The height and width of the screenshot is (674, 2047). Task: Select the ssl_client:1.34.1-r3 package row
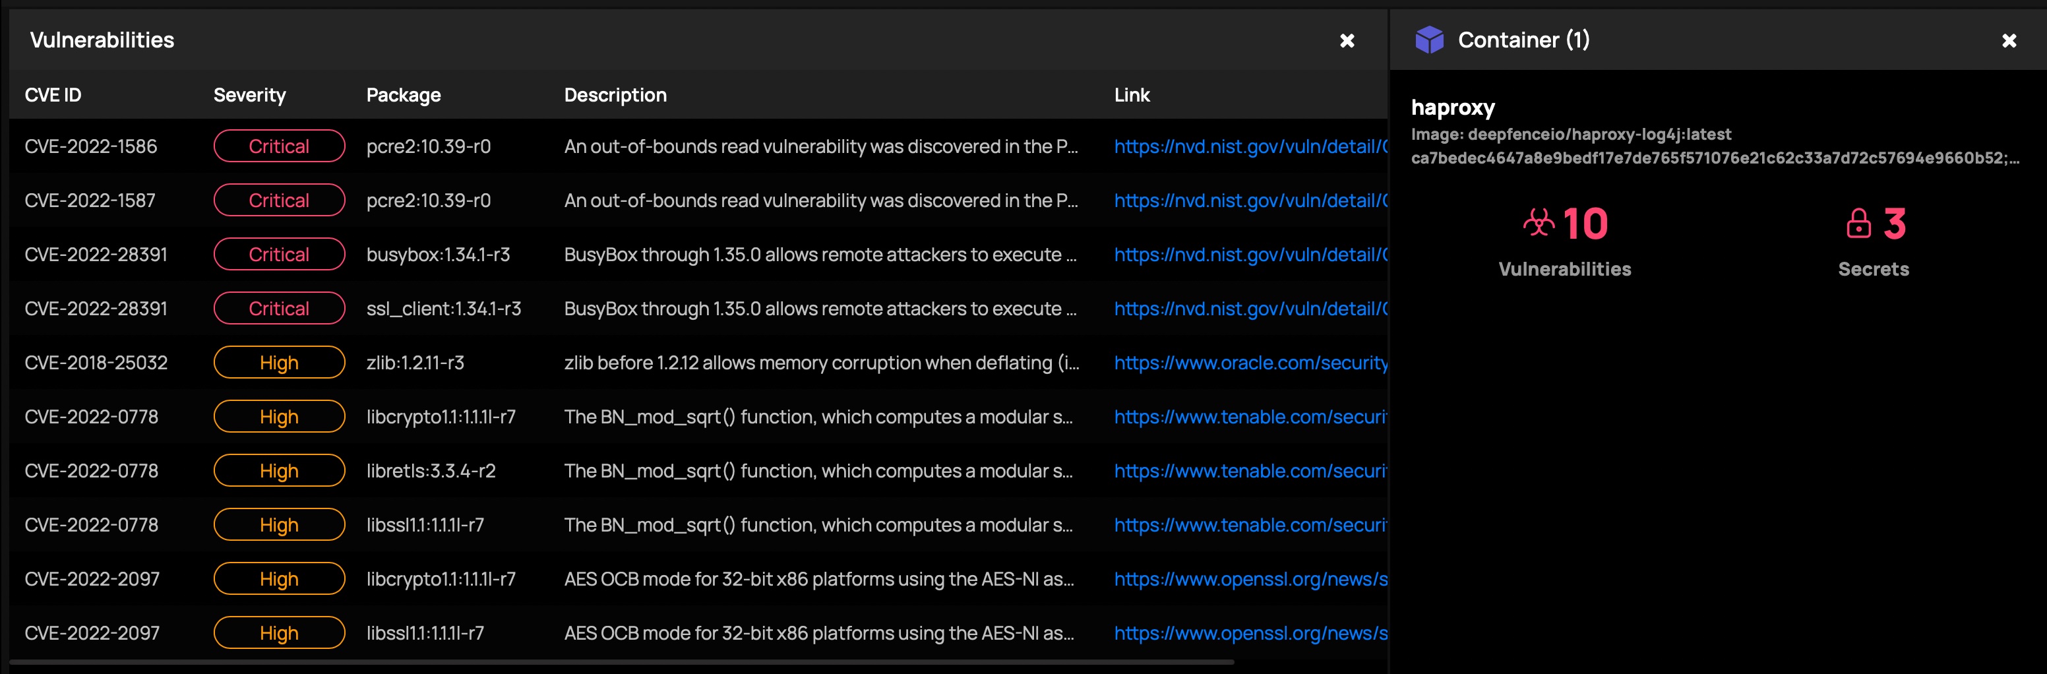tap(698, 309)
